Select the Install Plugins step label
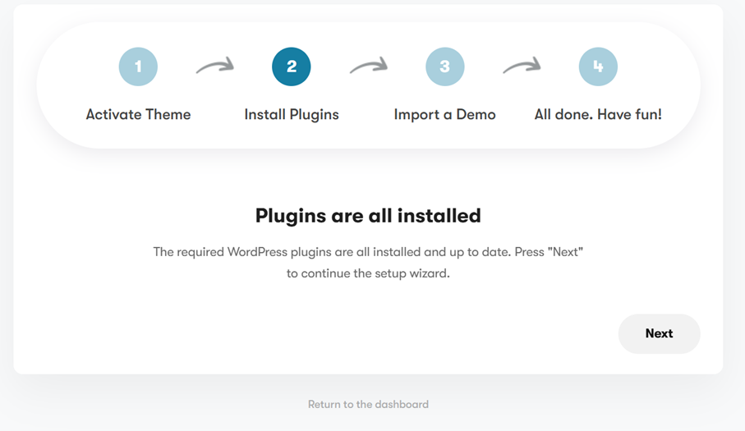This screenshot has height=431, width=745. tap(292, 115)
